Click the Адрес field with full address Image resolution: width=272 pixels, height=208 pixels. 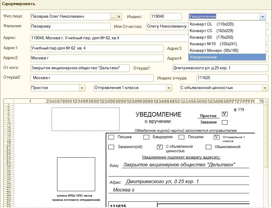pos(109,38)
